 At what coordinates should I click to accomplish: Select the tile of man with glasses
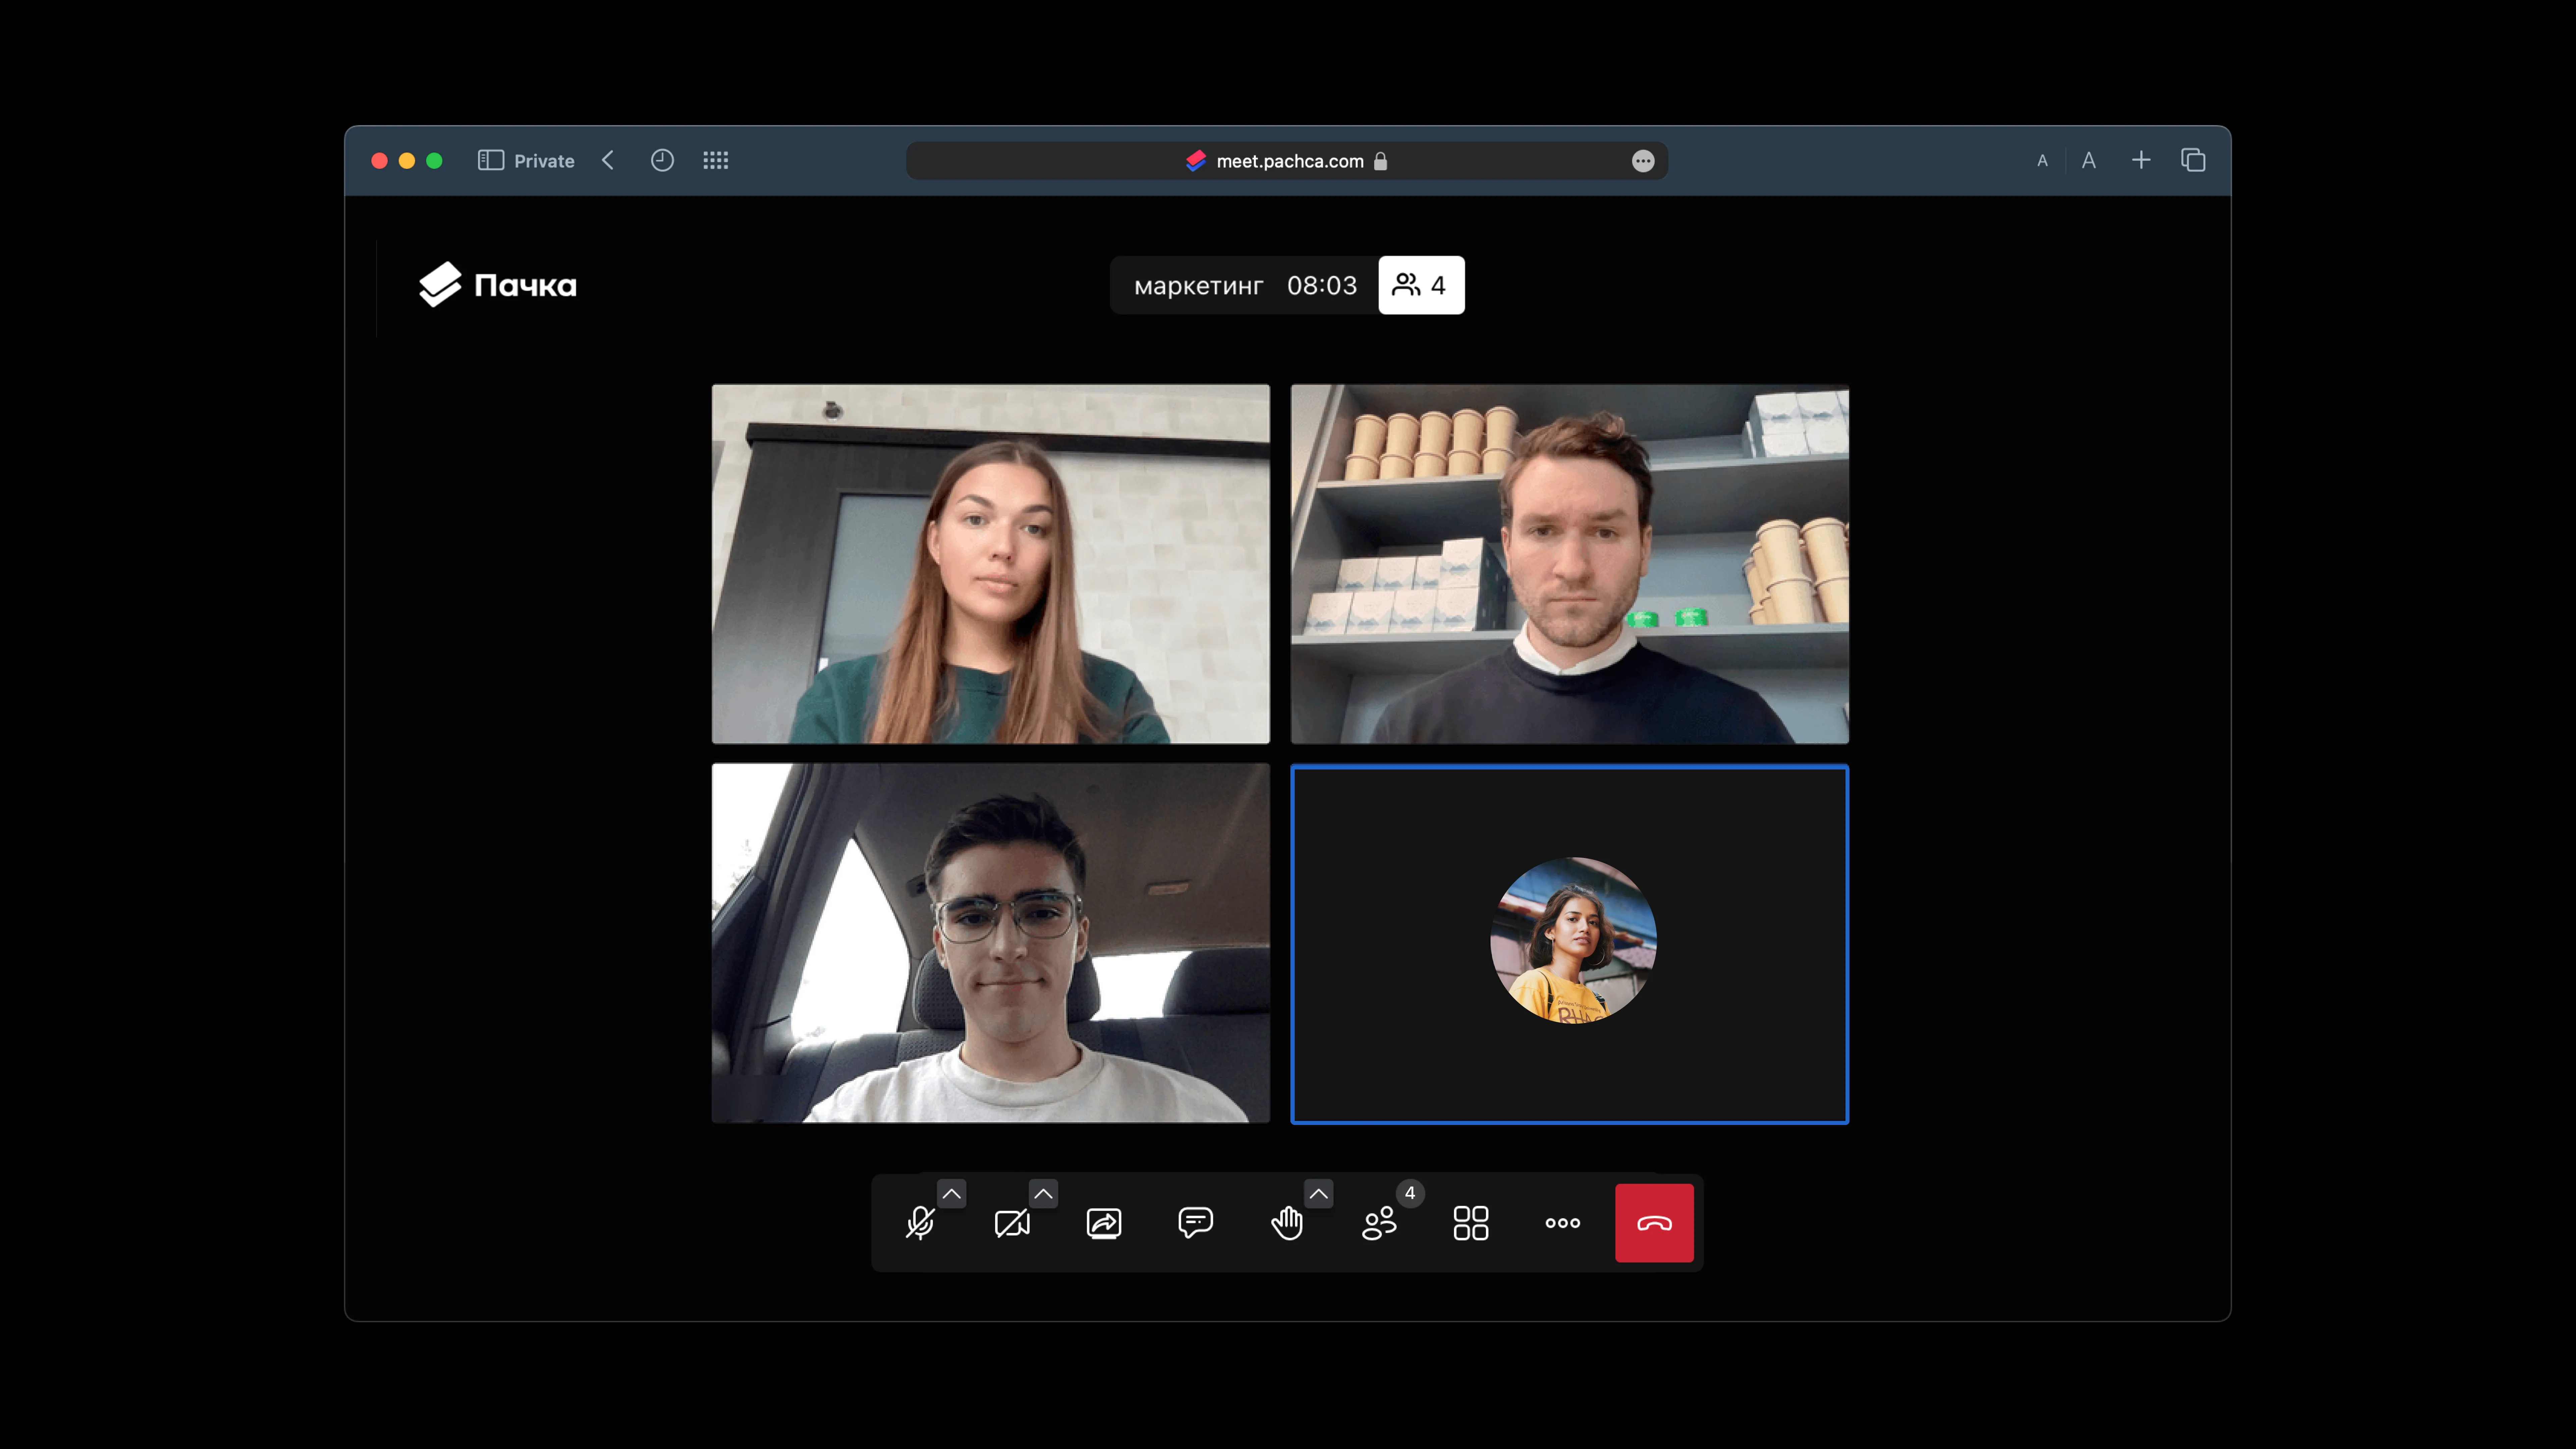[990, 943]
